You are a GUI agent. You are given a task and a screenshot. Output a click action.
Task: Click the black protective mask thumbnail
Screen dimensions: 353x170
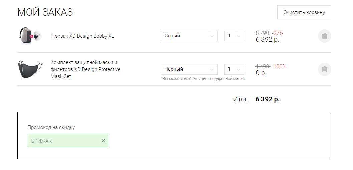coord(30,69)
